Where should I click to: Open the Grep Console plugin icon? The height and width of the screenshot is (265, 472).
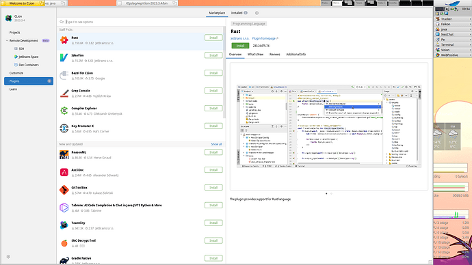tap(64, 93)
